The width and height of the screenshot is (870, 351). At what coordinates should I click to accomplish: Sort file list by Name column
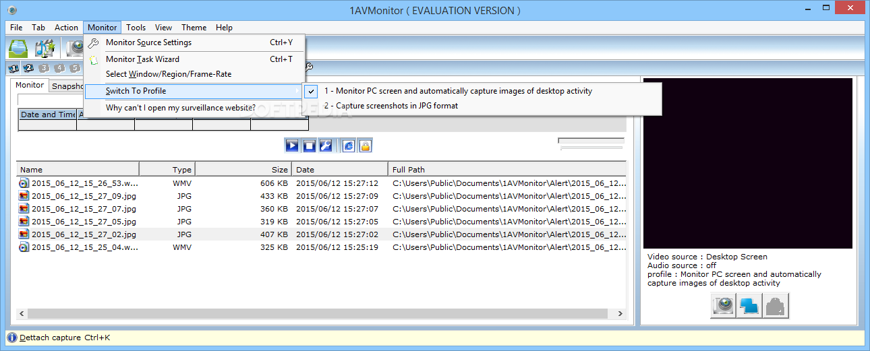pyautogui.click(x=78, y=170)
